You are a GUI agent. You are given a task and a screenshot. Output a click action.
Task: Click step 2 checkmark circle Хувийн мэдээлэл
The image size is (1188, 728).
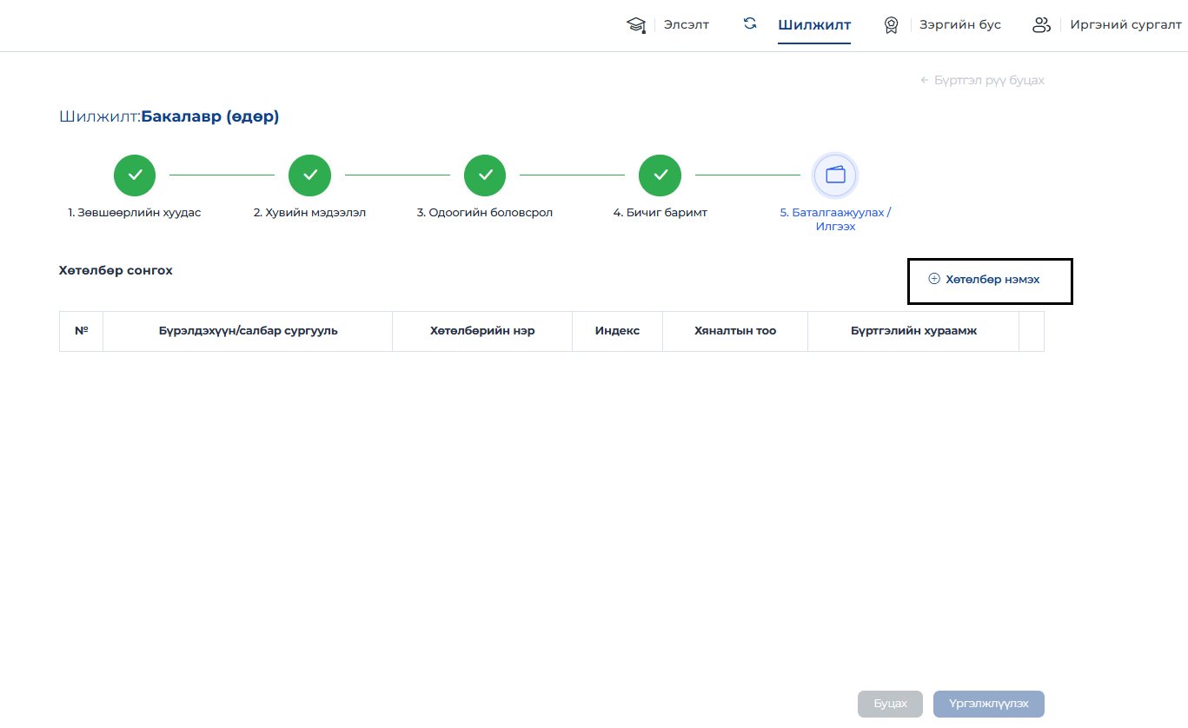coord(309,175)
